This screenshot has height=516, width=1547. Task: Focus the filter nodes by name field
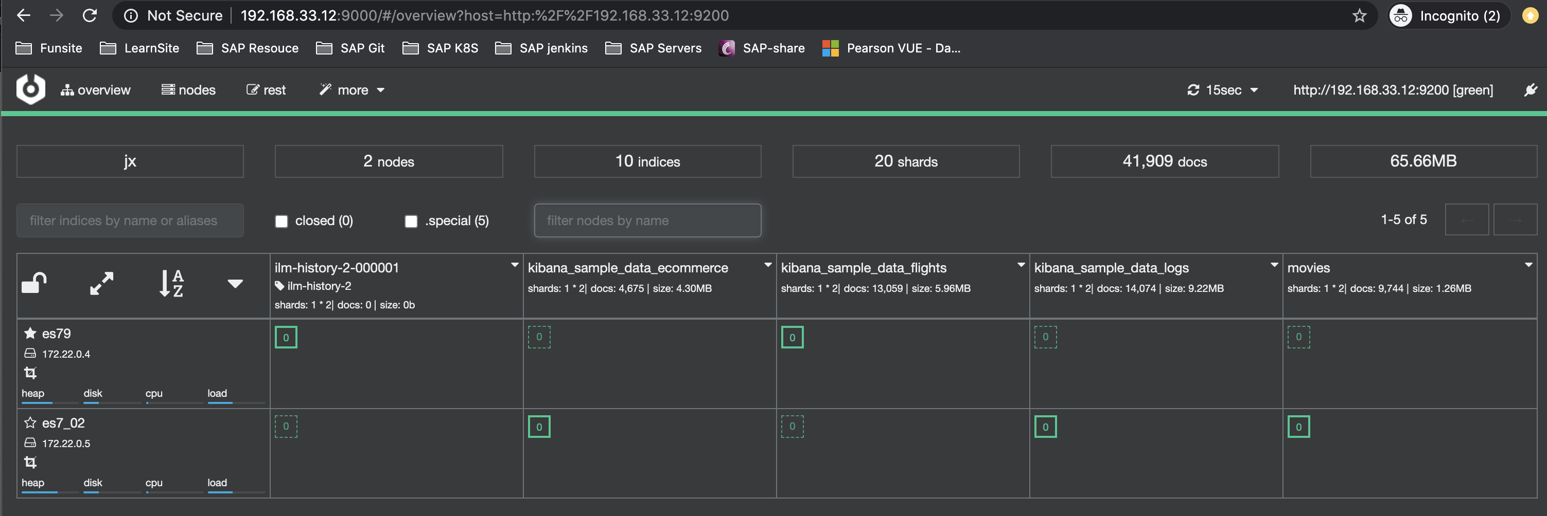(647, 220)
